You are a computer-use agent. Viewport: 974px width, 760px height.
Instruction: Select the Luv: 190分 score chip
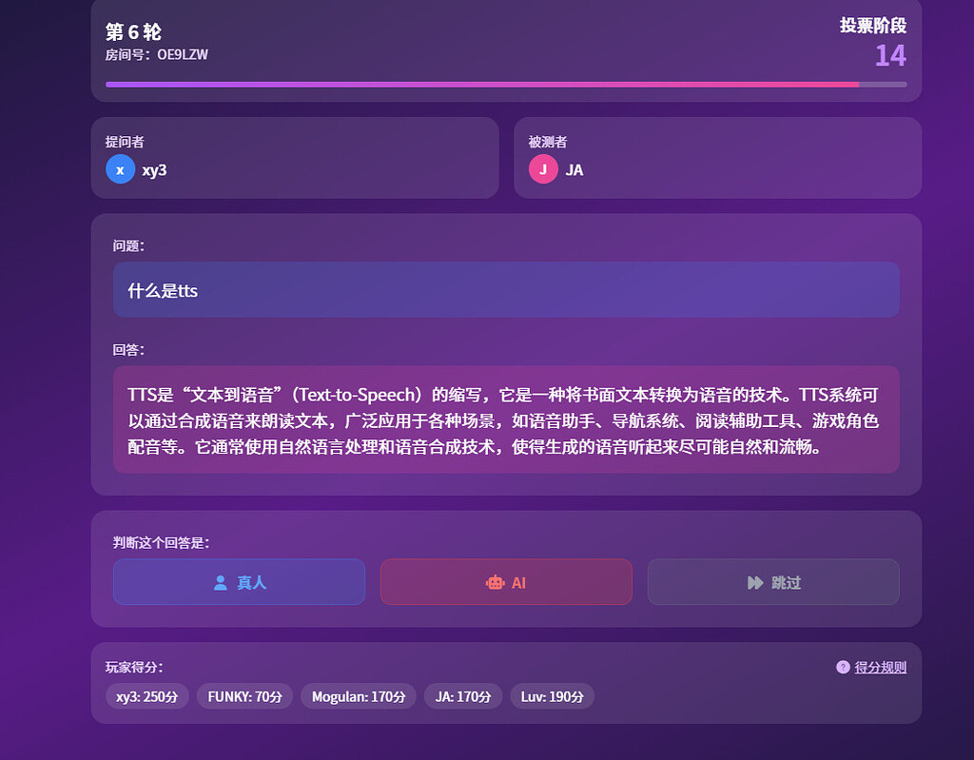pyautogui.click(x=553, y=696)
